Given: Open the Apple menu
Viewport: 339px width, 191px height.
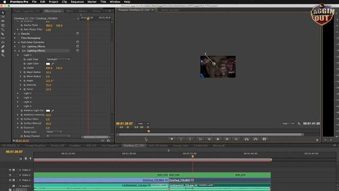Looking at the screenshot, I should (5, 2).
